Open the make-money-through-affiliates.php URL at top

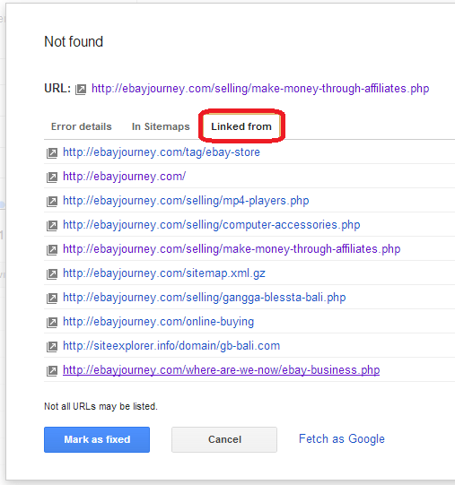coord(260,89)
